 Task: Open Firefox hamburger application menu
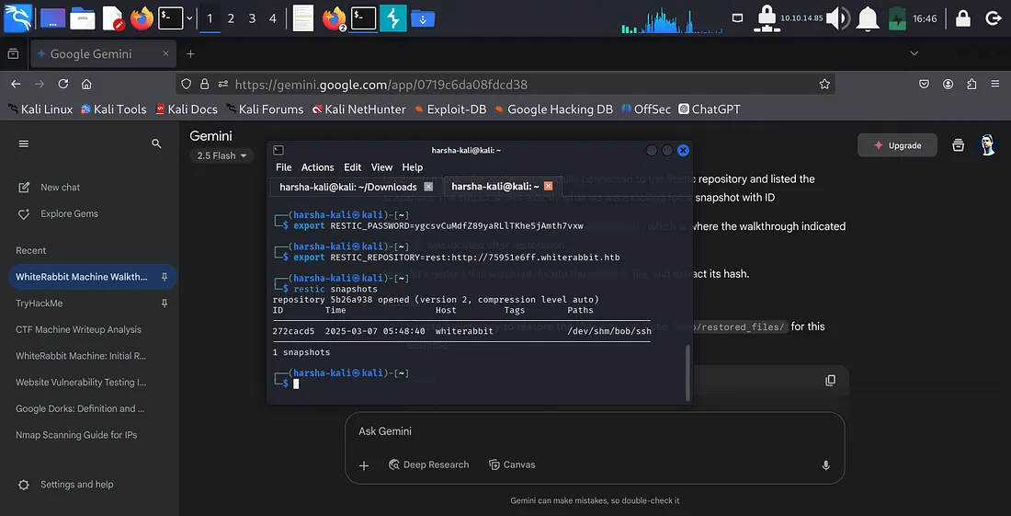tap(996, 84)
